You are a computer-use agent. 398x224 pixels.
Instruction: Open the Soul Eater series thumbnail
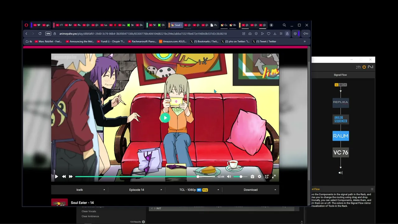[59, 203]
